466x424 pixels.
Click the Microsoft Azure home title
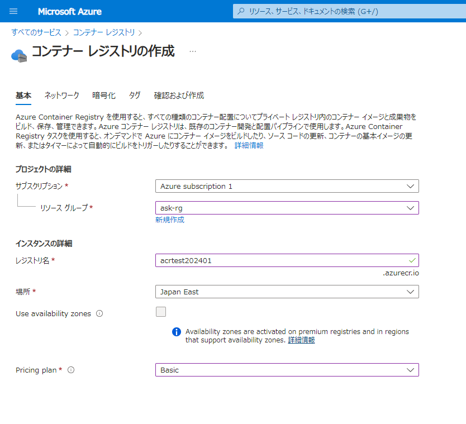click(x=69, y=11)
